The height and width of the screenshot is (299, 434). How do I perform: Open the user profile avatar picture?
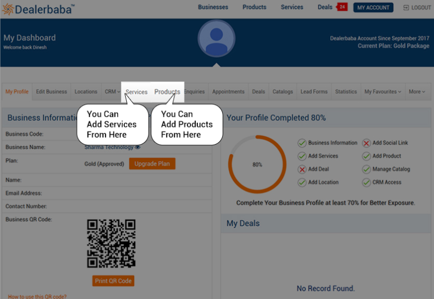coord(216,38)
